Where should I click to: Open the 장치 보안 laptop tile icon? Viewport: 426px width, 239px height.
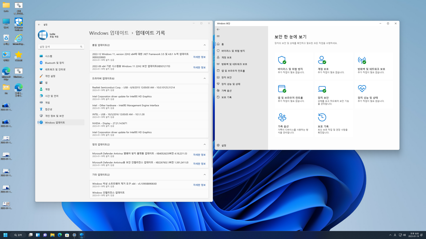(322, 89)
